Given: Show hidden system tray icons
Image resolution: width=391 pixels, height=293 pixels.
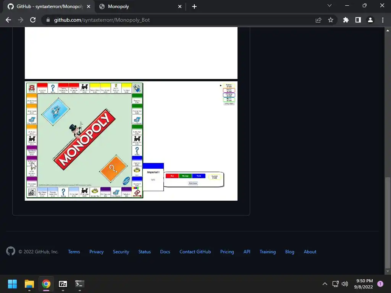Looking at the screenshot, I should coord(325,284).
